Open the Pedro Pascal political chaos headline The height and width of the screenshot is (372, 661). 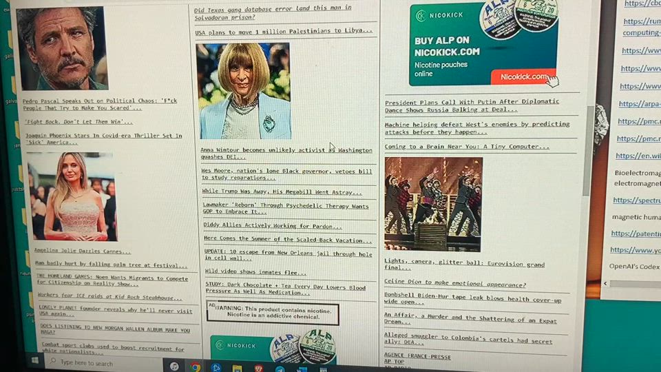click(99, 104)
